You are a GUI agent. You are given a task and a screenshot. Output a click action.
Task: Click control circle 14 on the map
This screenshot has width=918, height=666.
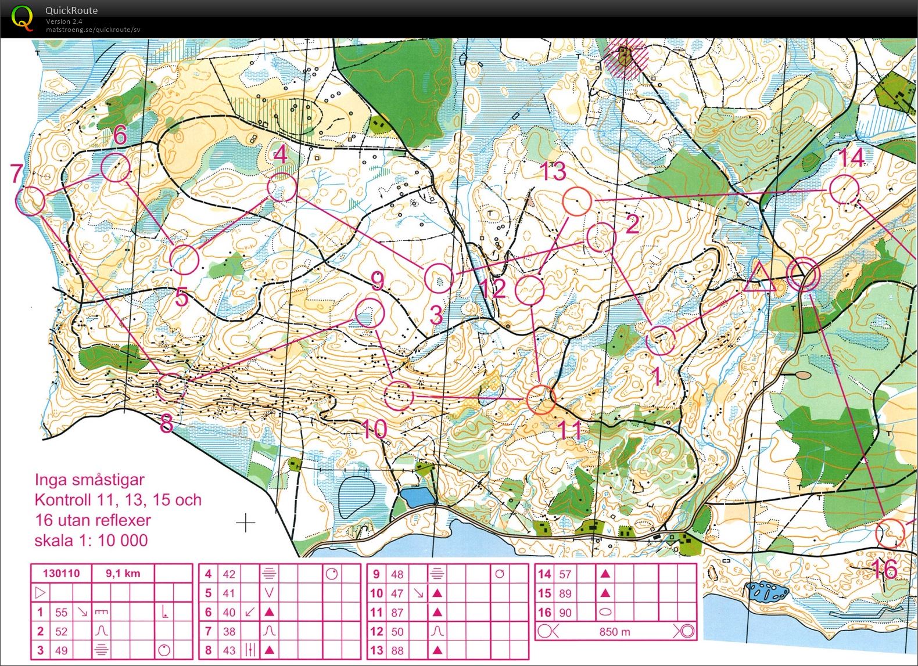click(844, 189)
